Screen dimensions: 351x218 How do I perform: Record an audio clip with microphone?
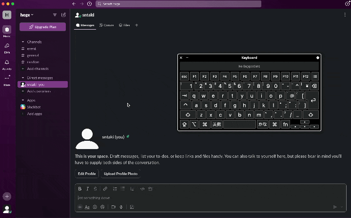point(121,207)
